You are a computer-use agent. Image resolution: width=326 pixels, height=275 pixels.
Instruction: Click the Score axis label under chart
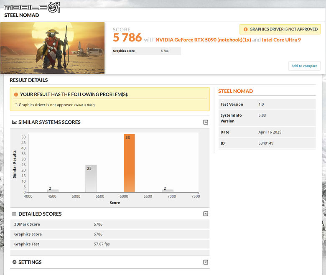click(x=115, y=203)
